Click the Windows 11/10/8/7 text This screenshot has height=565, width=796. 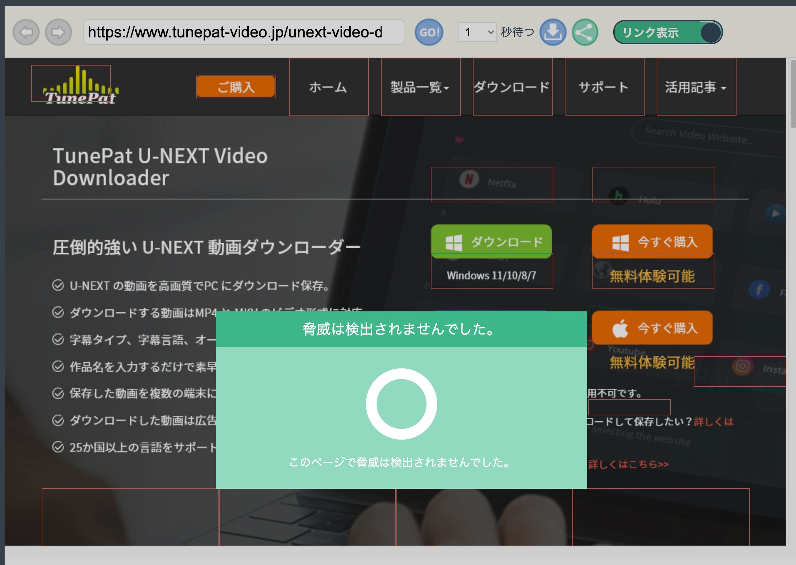pyautogui.click(x=492, y=275)
